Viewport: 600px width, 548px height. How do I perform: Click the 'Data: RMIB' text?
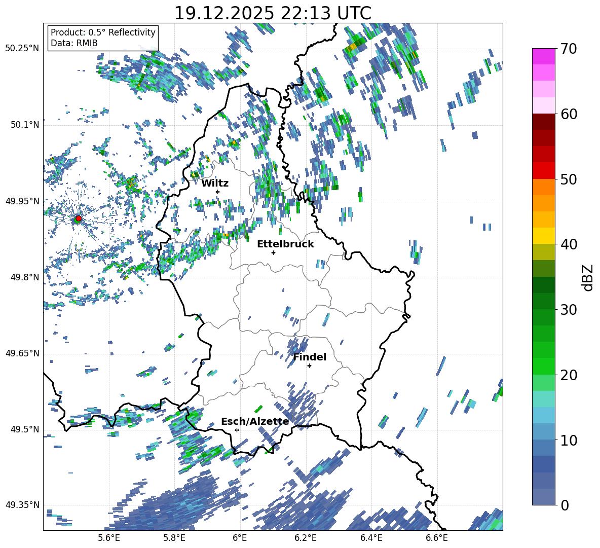(74, 43)
